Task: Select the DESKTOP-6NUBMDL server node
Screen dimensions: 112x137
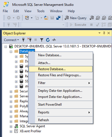Action: pos(63,46)
